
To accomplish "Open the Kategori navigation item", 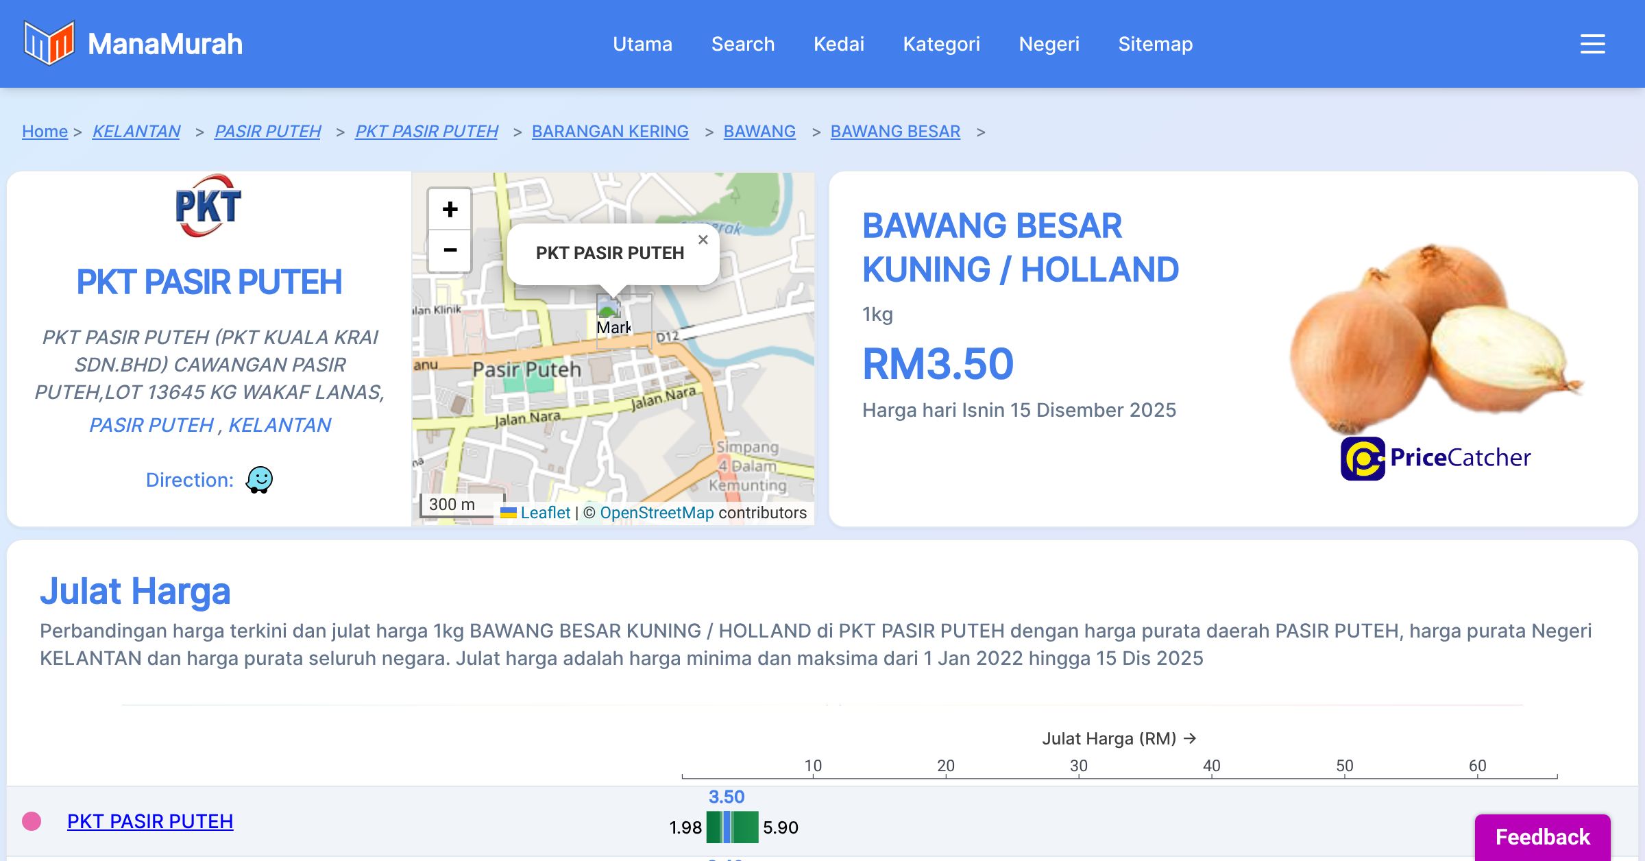I will point(941,44).
